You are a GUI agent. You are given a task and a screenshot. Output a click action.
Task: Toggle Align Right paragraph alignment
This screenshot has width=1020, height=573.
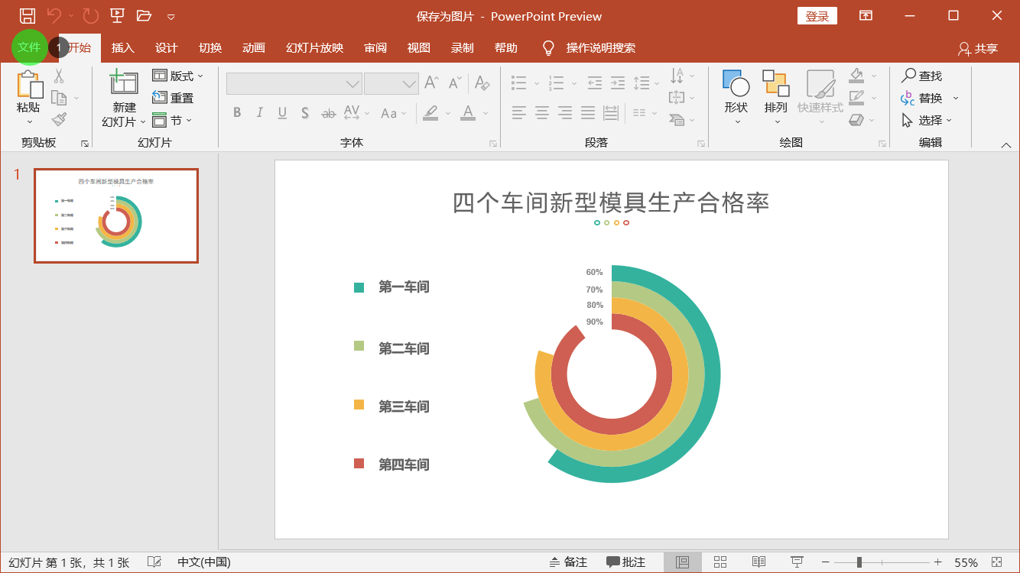[565, 112]
